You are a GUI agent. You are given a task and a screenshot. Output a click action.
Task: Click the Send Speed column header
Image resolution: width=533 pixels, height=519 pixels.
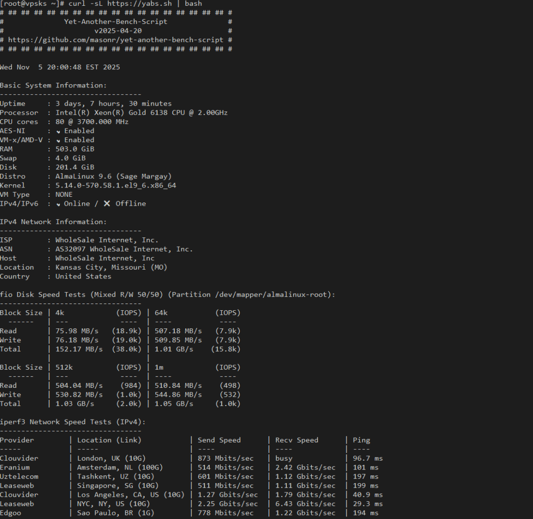tap(219, 440)
